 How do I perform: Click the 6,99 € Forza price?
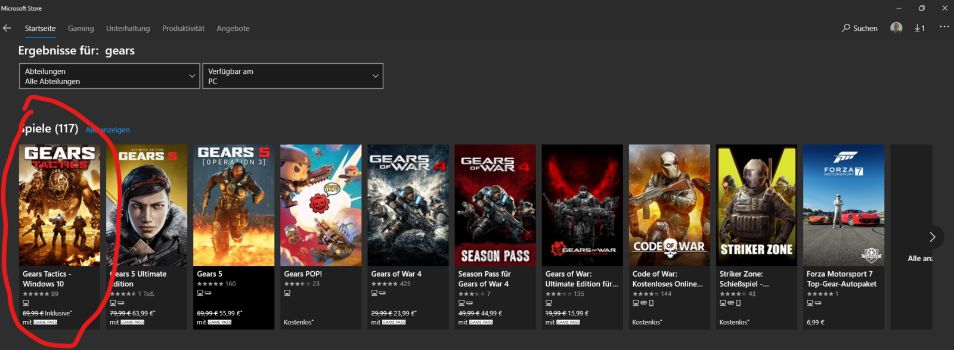coord(815,323)
